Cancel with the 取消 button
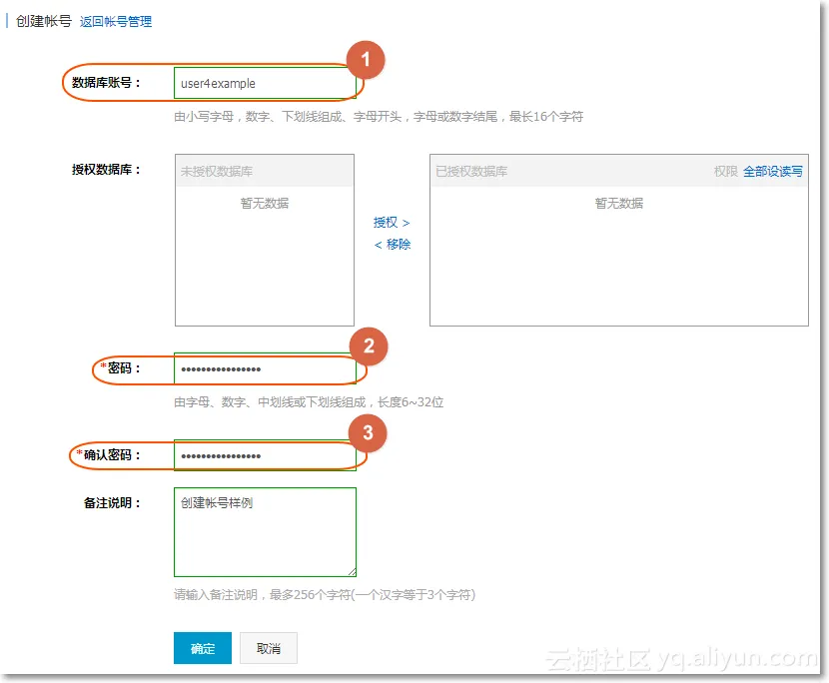Screen dimensions: 829x683 point(269,648)
